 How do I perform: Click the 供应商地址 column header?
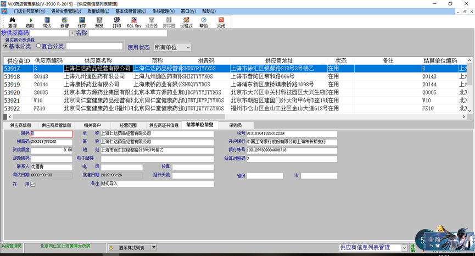(x=279, y=60)
